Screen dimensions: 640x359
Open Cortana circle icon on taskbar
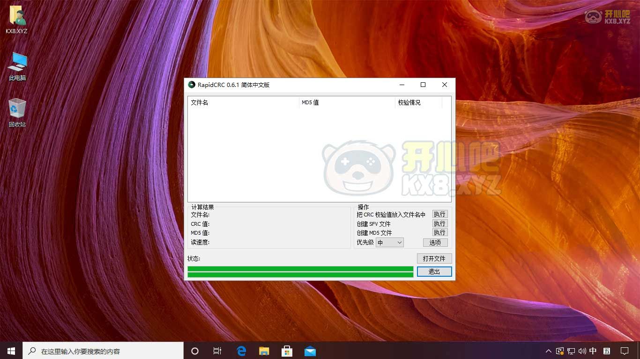195,351
